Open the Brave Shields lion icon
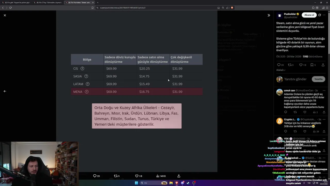 pos(232,8)
